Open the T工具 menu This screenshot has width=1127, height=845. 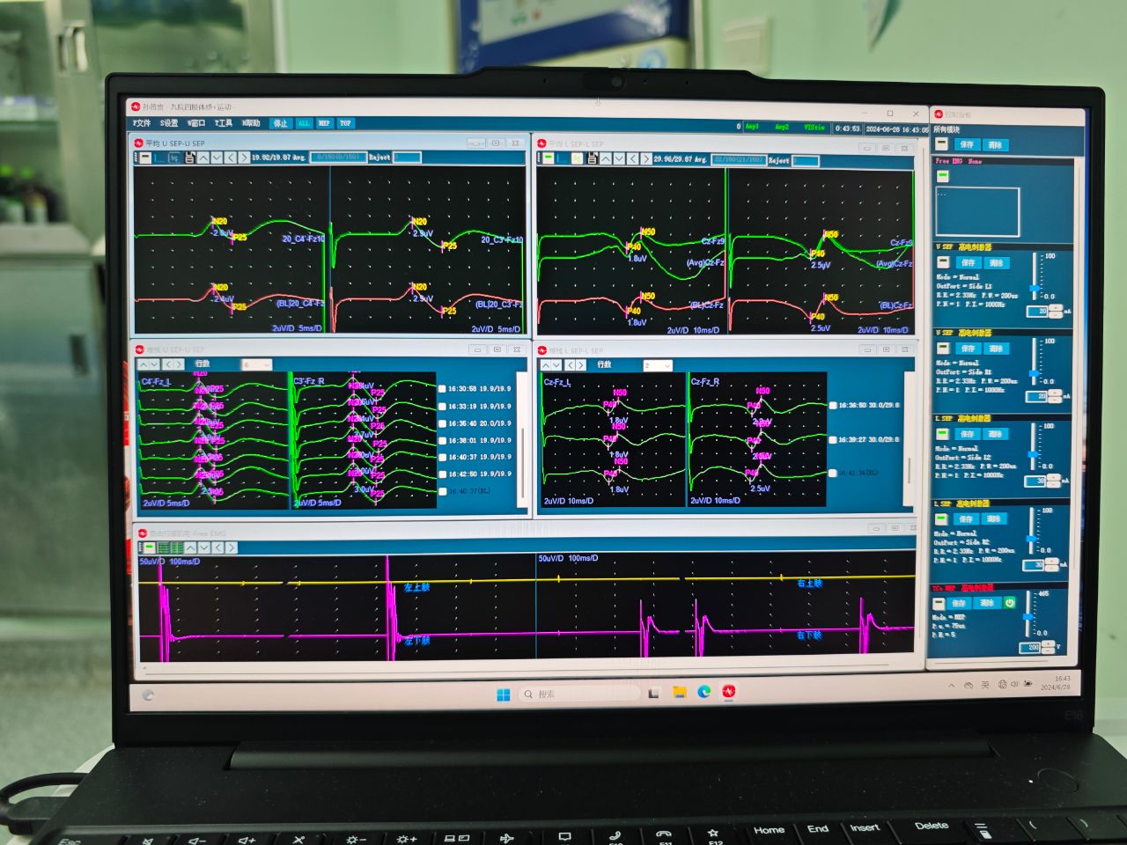click(224, 123)
